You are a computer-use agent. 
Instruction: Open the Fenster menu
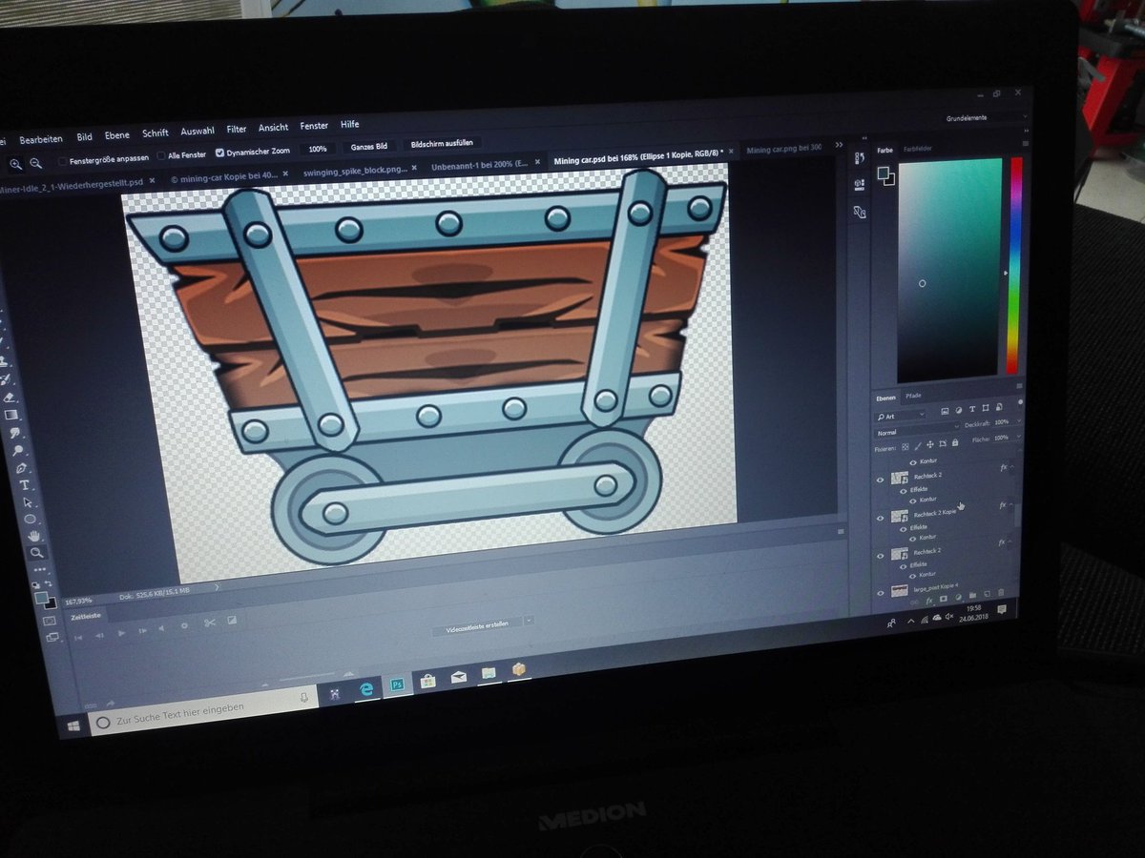click(x=314, y=126)
